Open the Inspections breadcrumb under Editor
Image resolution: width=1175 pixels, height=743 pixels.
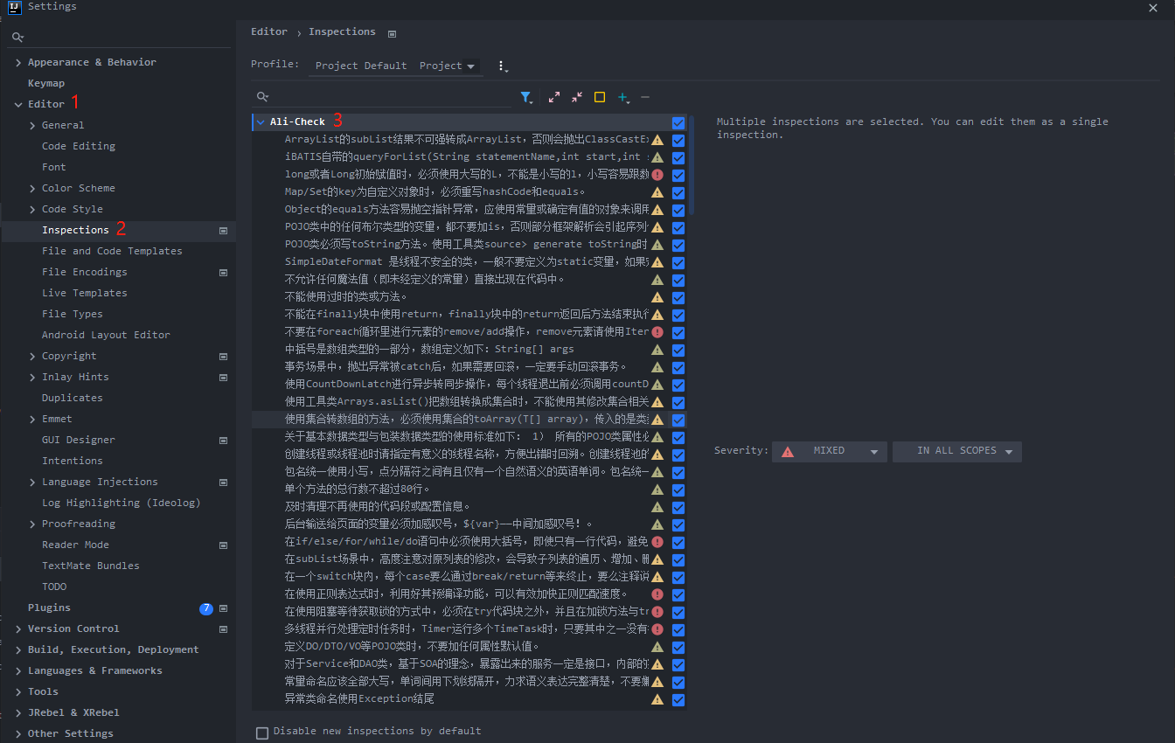point(342,31)
